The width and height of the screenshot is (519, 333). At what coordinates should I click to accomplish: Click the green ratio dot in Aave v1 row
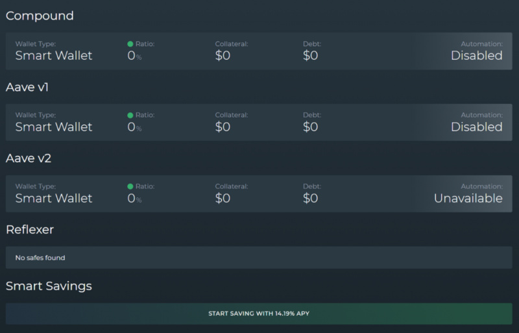point(130,116)
